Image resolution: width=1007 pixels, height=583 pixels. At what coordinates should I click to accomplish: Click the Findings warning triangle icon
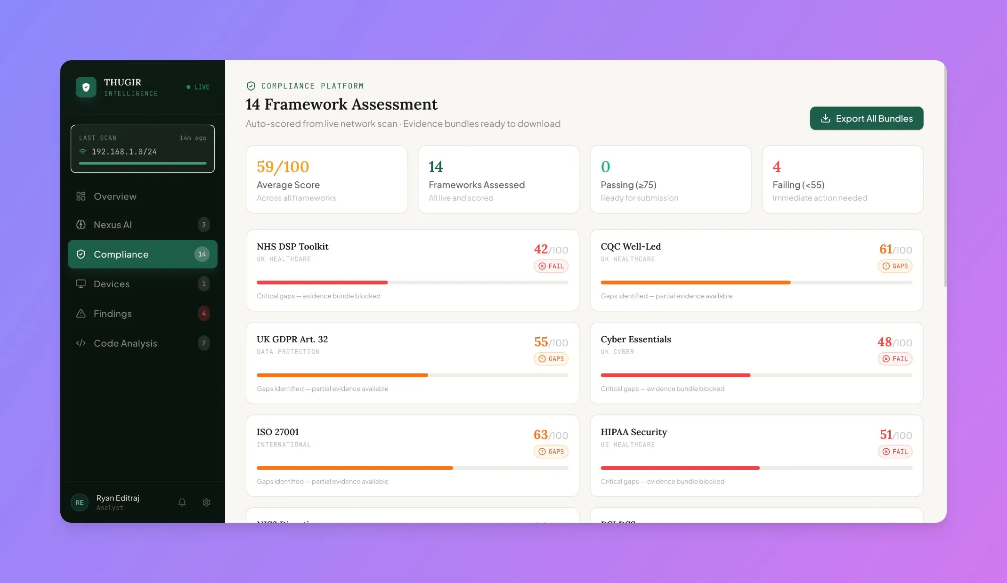tap(81, 314)
